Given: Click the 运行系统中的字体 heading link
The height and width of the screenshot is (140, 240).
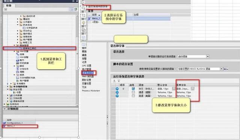Looking at the screenshot, I should tap(97, 7).
